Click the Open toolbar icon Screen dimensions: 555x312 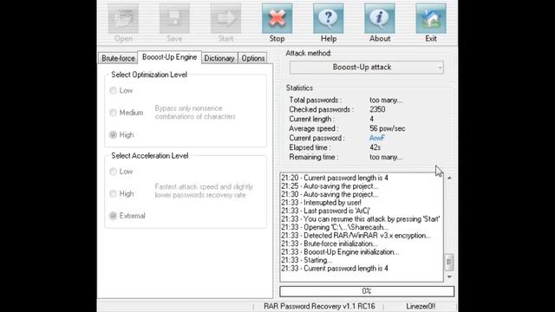pos(123,18)
